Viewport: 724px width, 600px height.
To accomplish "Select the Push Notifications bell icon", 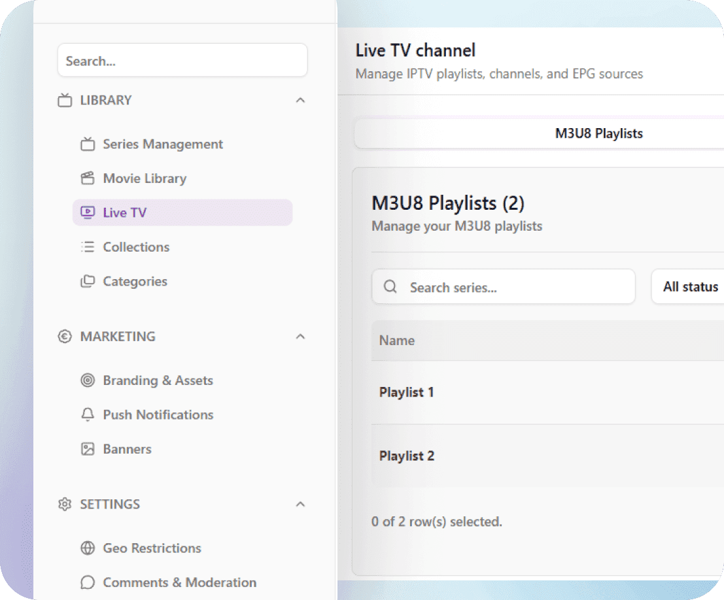I will click(x=88, y=414).
